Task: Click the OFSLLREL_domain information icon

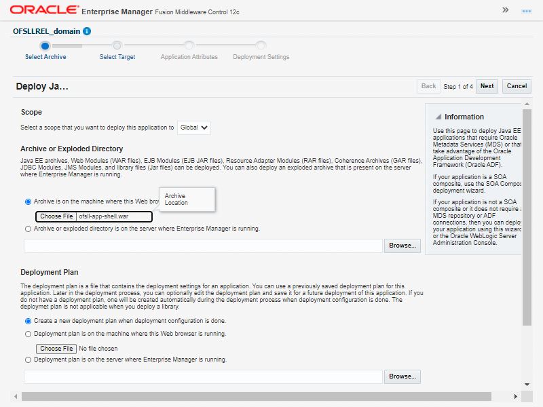Action: [x=87, y=31]
